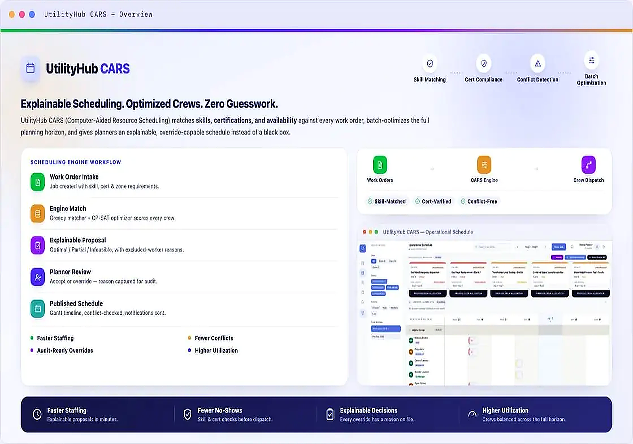Click the UtilityHub CARS calendar logo icon
Screen dimensions: 633x444
pyautogui.click(x=31, y=68)
